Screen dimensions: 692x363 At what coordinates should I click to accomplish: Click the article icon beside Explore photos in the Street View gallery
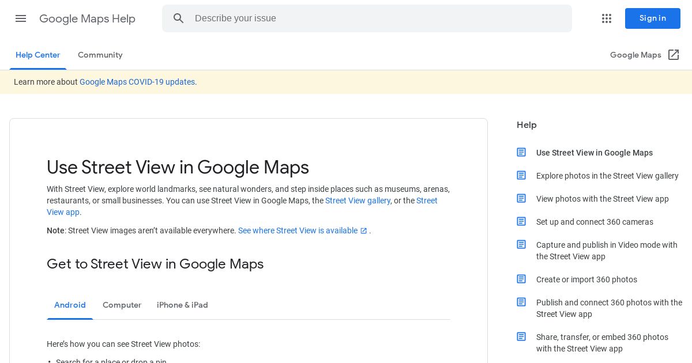click(521, 175)
